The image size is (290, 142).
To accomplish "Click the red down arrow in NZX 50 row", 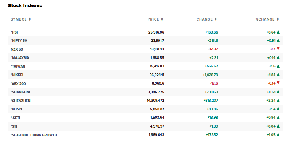I will pyautogui.click(x=278, y=48).
